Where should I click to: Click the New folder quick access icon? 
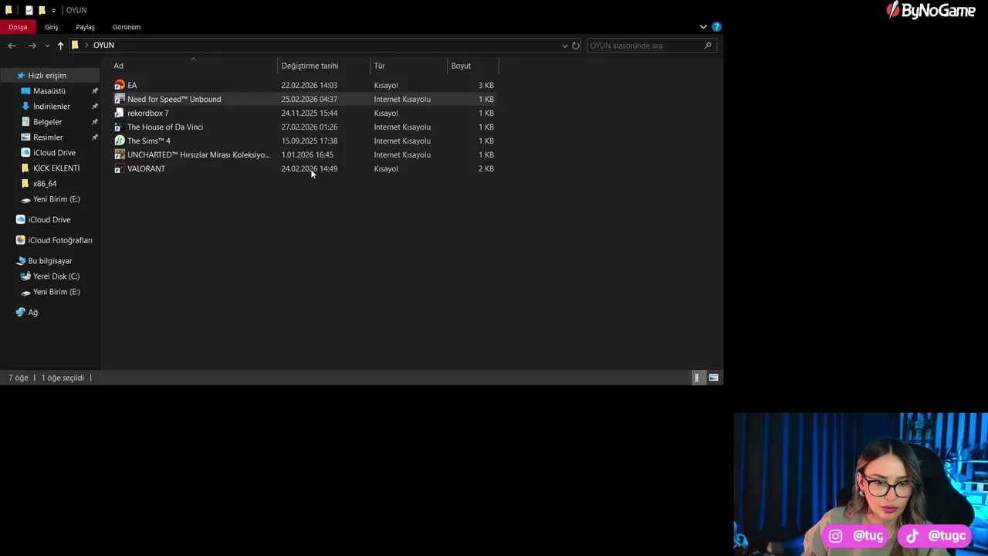coord(42,10)
